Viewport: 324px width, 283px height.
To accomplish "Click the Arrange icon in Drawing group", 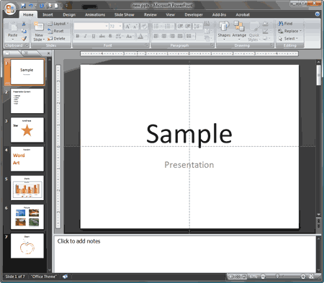I will [x=239, y=26].
